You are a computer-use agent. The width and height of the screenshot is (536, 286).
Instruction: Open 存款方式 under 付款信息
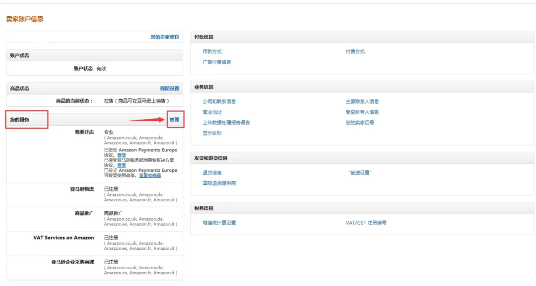point(212,51)
